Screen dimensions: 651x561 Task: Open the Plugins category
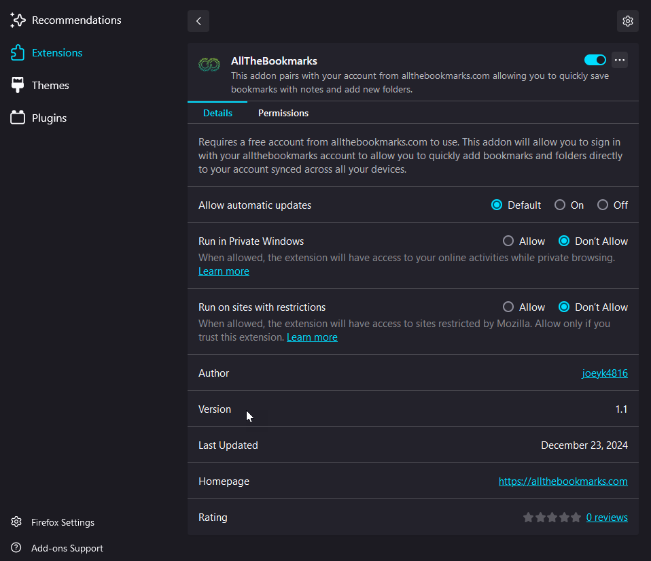pyautogui.click(x=49, y=118)
